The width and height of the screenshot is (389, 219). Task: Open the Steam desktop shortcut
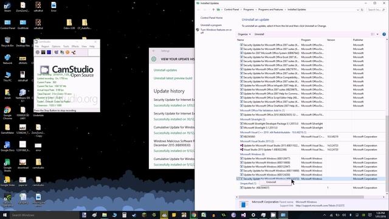click(x=7, y=7)
